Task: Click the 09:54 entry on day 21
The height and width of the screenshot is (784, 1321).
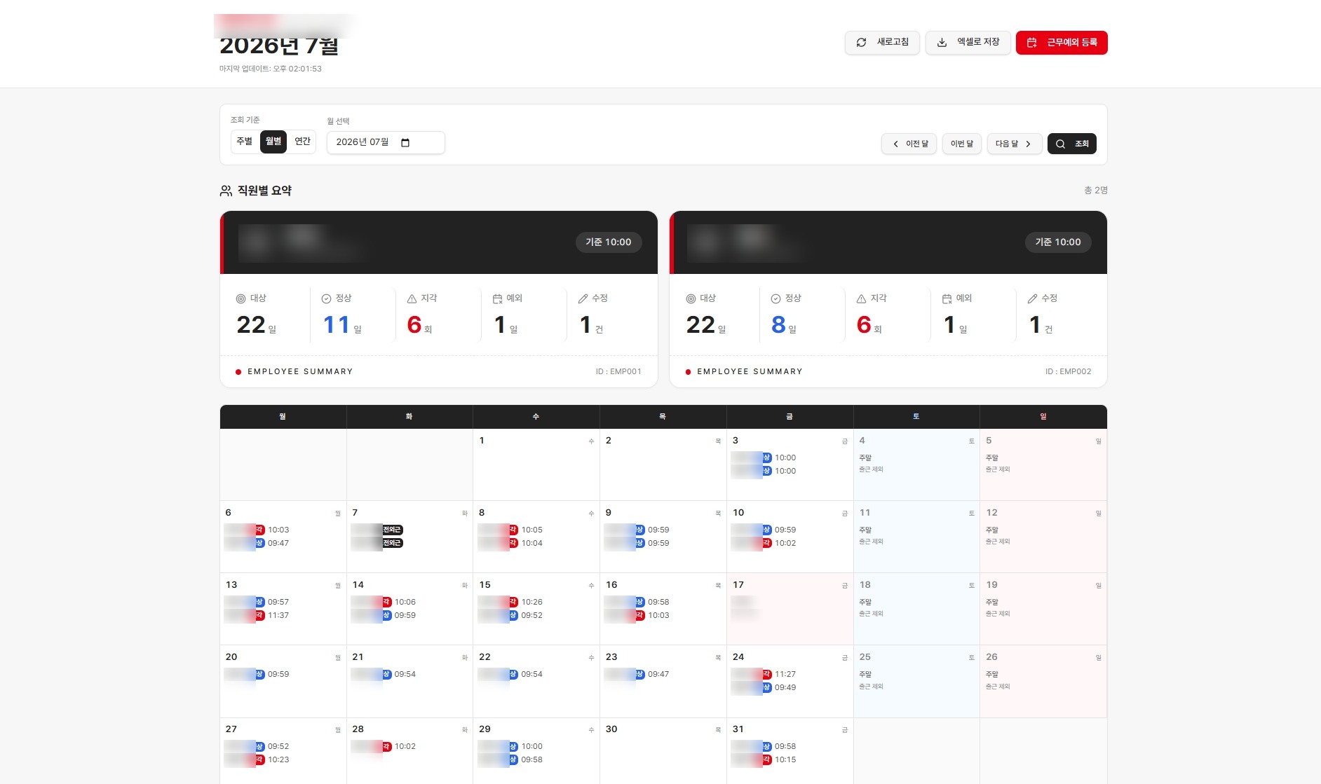Action: 405,675
